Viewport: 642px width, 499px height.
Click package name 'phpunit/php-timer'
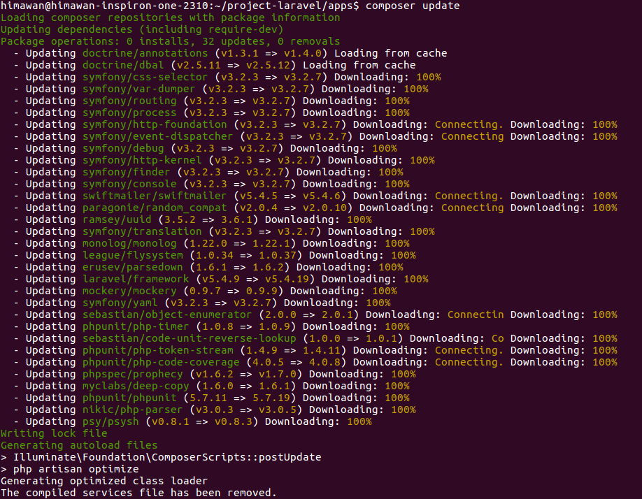coord(136,326)
